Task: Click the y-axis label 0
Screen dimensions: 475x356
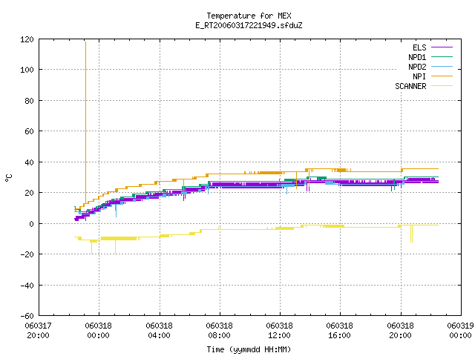Action: 31,224
